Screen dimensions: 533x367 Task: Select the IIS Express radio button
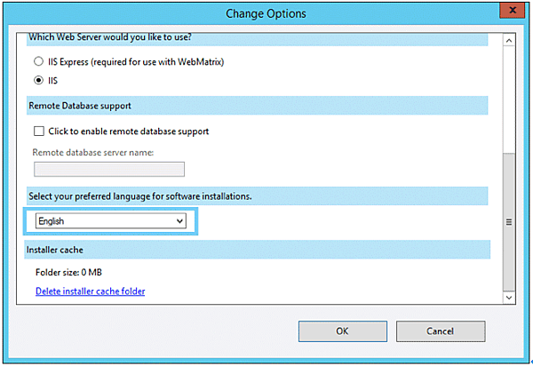38,61
